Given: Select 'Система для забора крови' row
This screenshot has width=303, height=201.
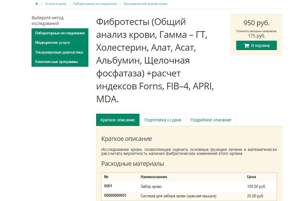Looking at the screenshot, I should pyautogui.click(x=178, y=196).
